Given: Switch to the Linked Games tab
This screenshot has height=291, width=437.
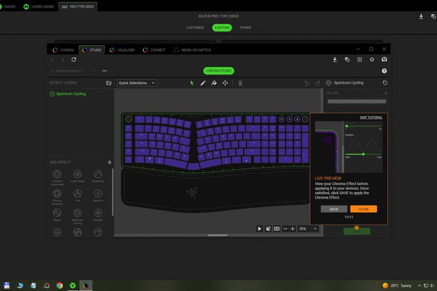Looking at the screenshot, I should click(x=39, y=7).
